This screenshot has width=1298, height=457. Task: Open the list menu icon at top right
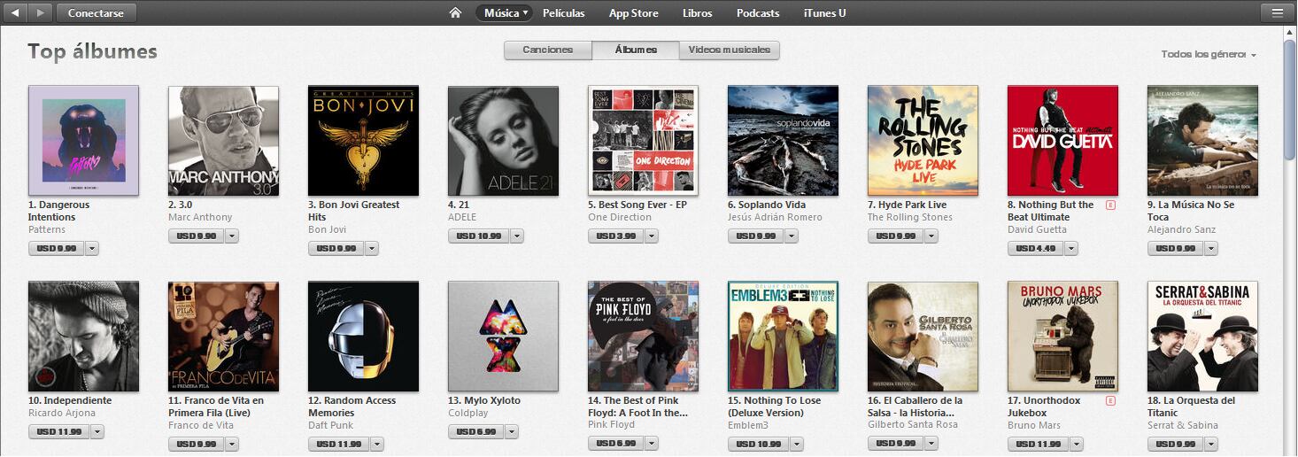coord(1277,12)
